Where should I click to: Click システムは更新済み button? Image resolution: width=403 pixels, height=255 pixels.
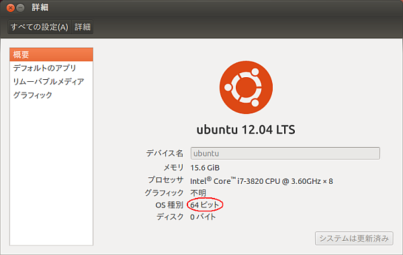354,239
